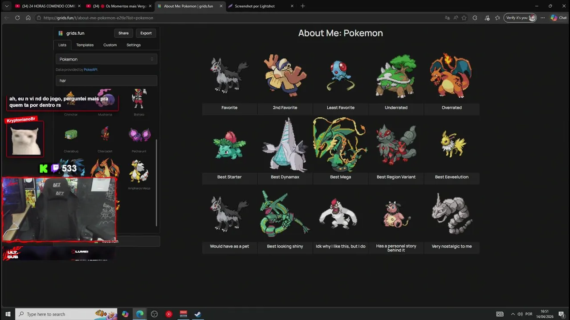
Task: Click the Export button
Action: [x=146, y=33]
